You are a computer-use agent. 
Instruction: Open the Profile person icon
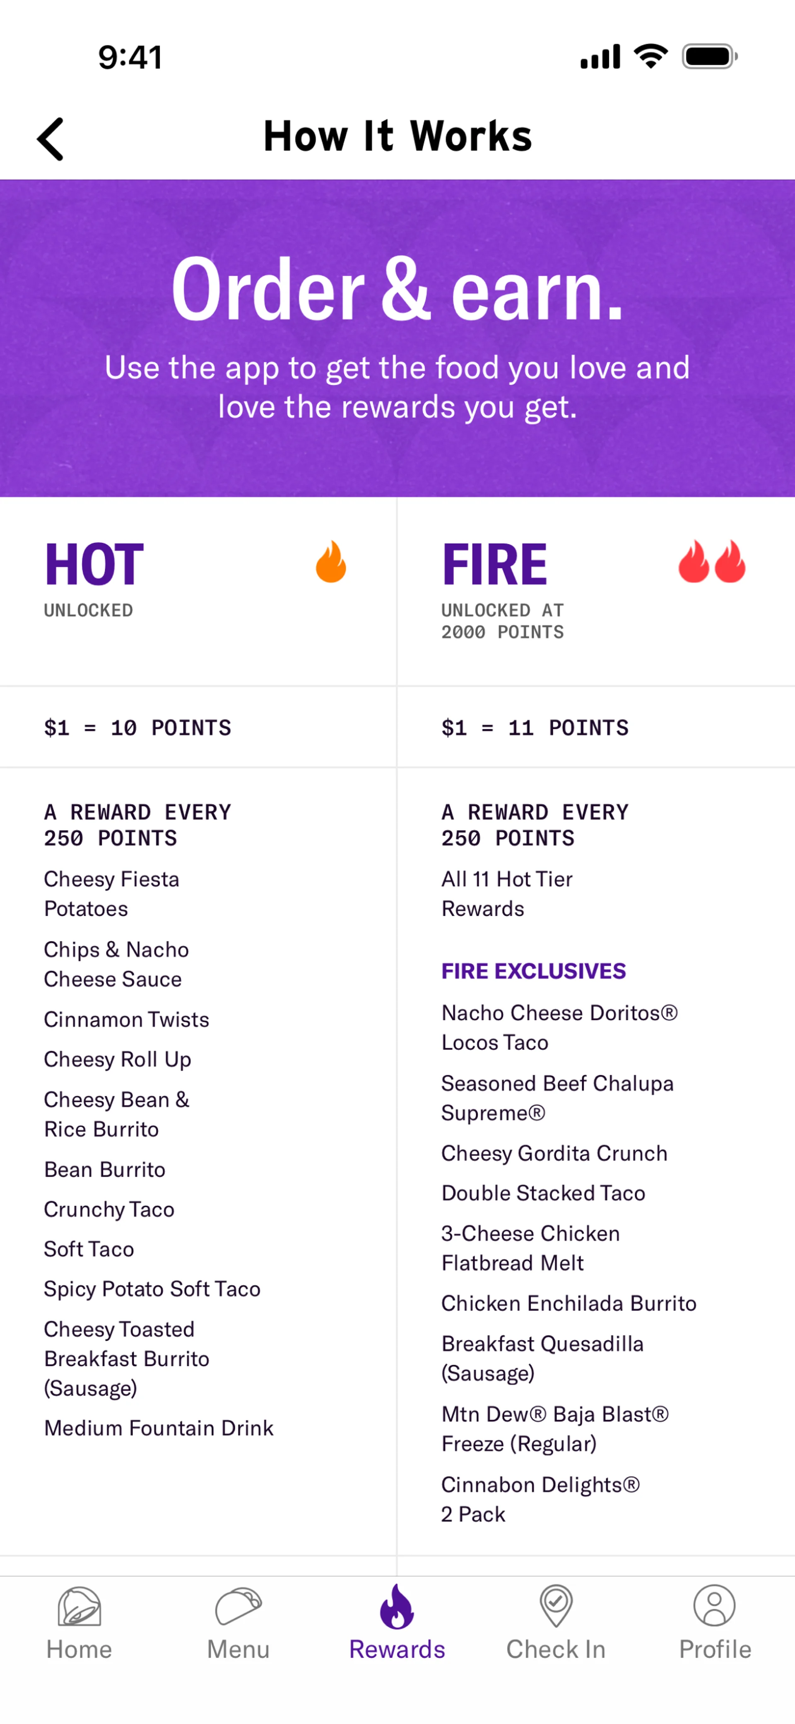coord(714,1606)
